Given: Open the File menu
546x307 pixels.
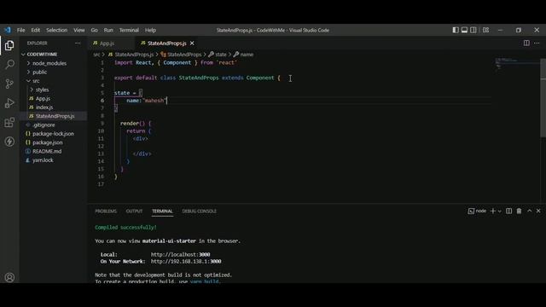Looking at the screenshot, I should pyautogui.click(x=20, y=31).
